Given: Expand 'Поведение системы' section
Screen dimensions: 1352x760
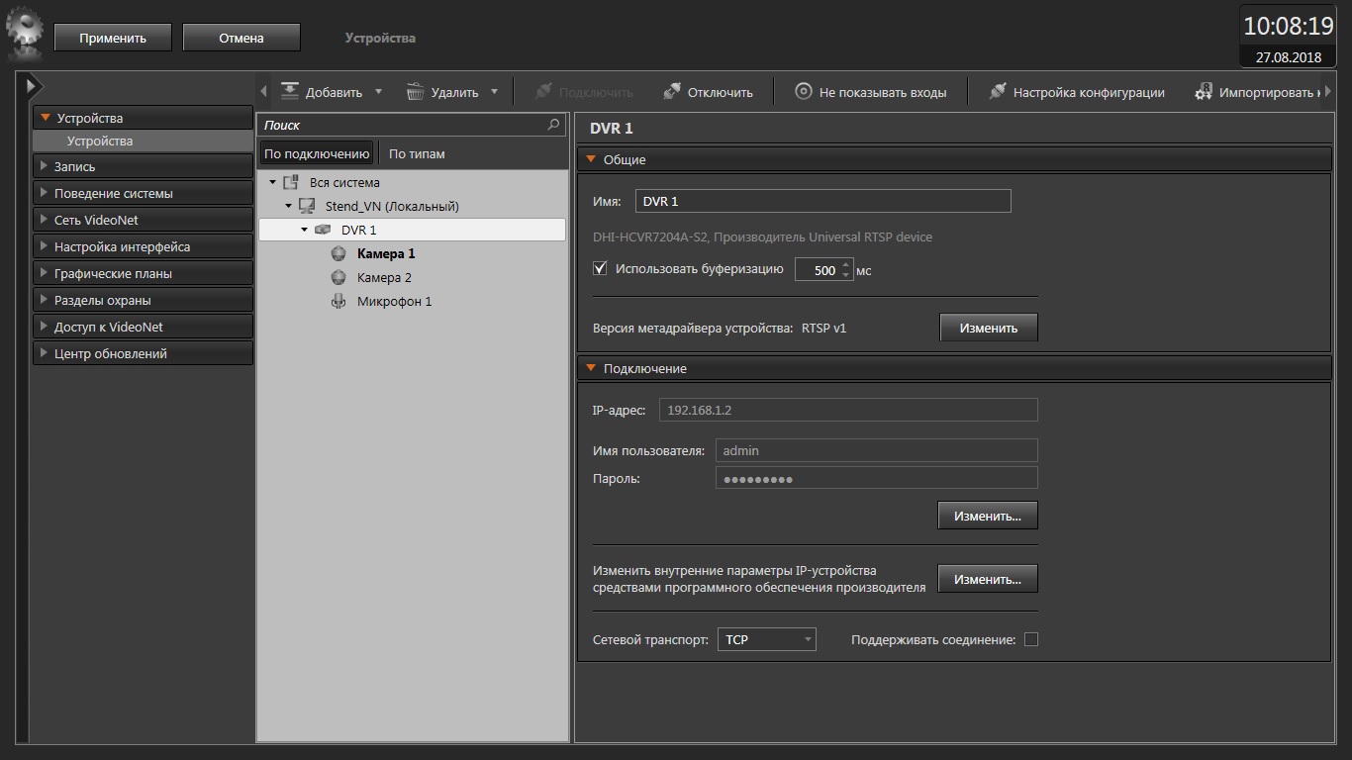Looking at the screenshot, I should pos(143,193).
